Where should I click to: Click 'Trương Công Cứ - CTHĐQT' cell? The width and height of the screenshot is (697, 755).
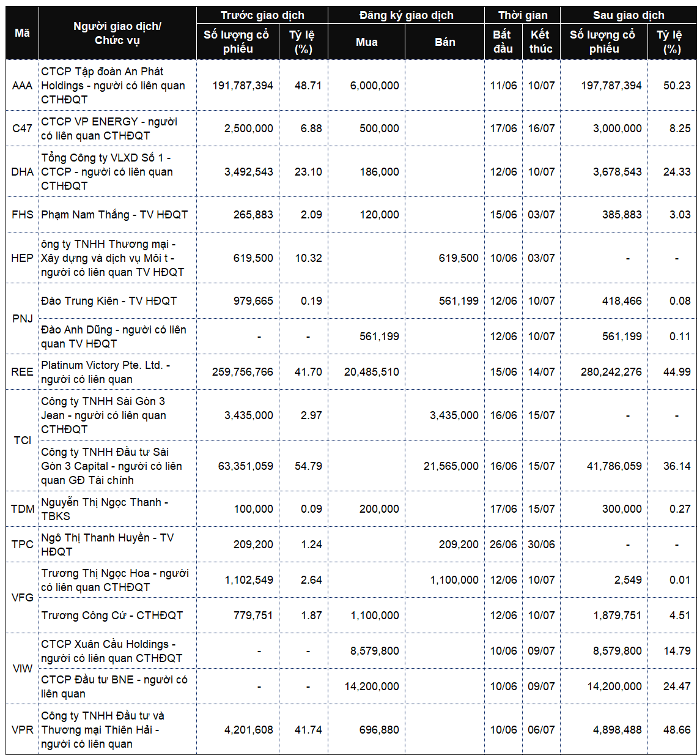pos(117,616)
